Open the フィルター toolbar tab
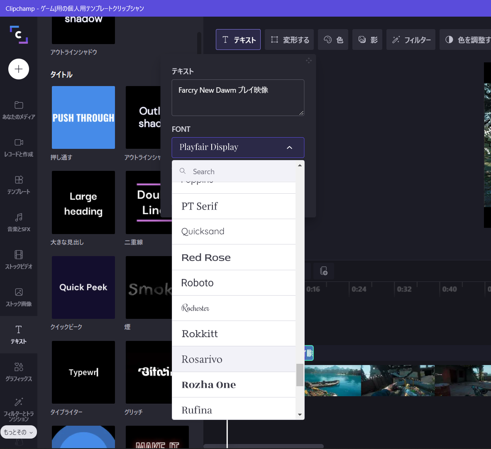This screenshot has width=491, height=449. coord(411,39)
